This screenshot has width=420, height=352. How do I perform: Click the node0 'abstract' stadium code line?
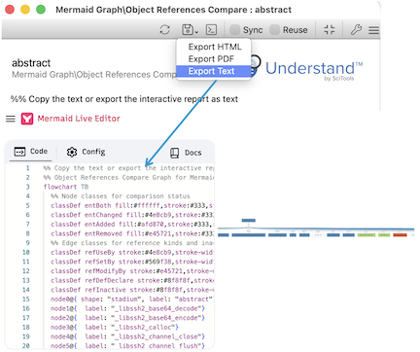pos(132,299)
